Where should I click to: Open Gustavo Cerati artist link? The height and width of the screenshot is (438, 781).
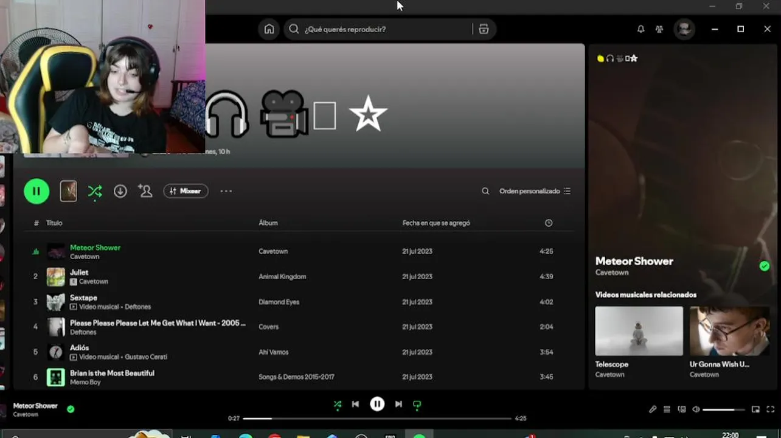coord(145,357)
